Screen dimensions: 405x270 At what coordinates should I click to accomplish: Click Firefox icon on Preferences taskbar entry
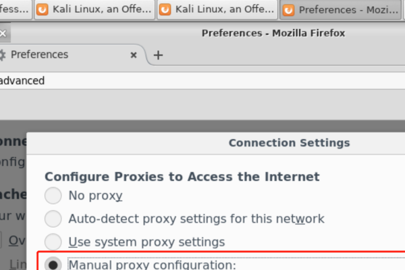[x=288, y=10]
